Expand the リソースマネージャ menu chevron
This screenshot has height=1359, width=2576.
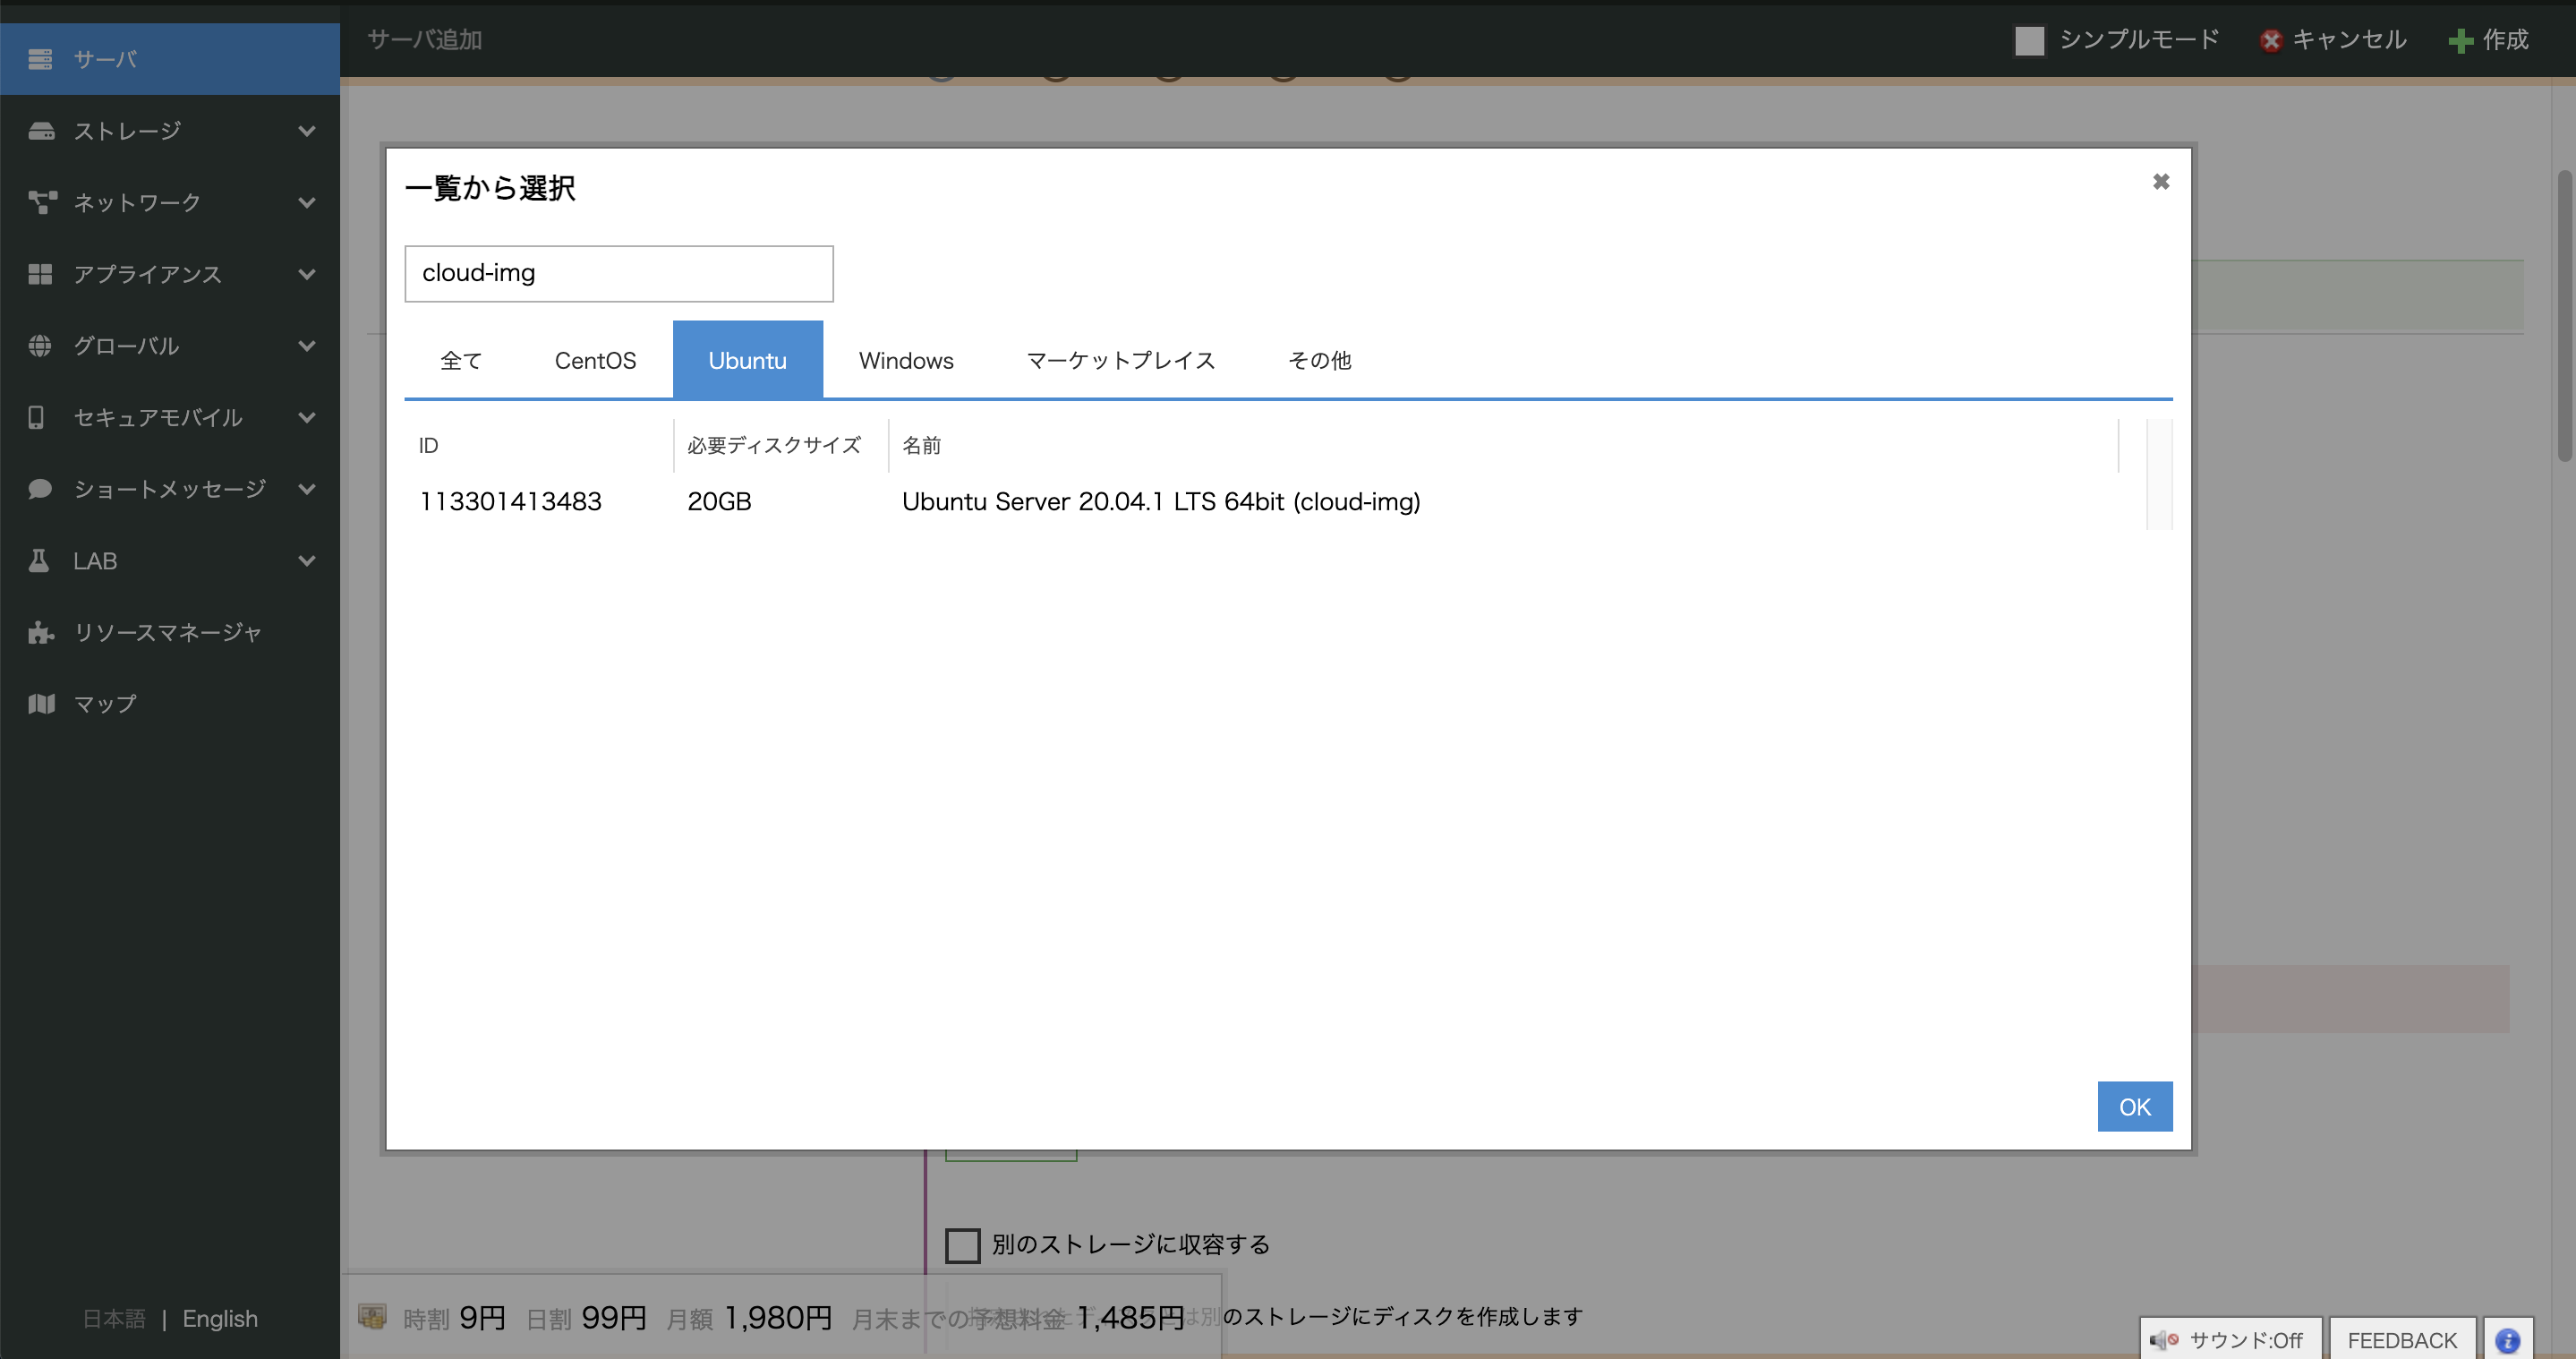coord(307,632)
